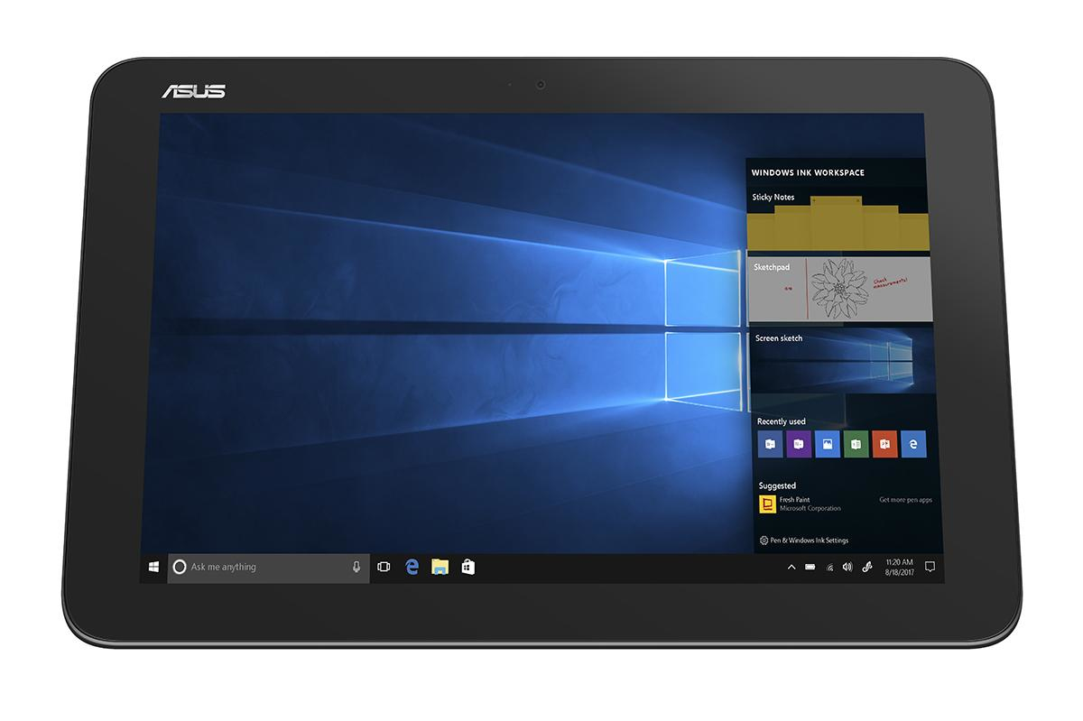Image resolution: width=1083 pixels, height=721 pixels.
Task: Open the Screen sketch tile
Action: [842, 363]
